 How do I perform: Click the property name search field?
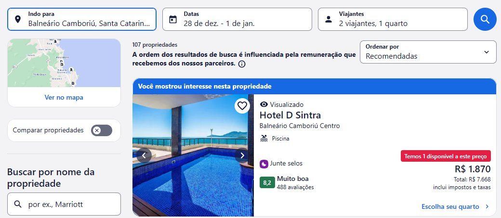point(64,204)
